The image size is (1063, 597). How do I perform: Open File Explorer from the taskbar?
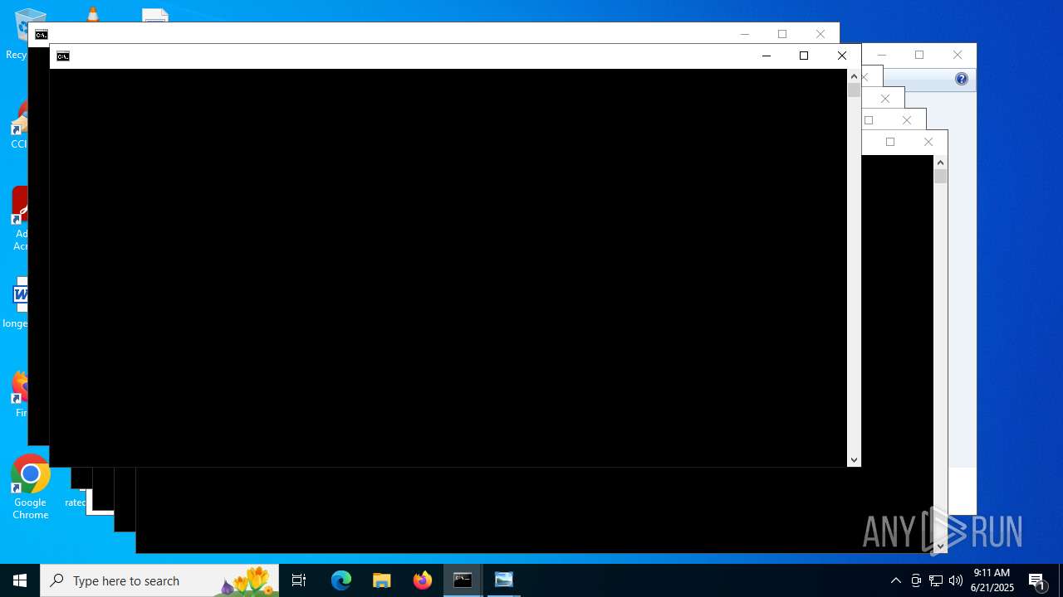(x=381, y=580)
